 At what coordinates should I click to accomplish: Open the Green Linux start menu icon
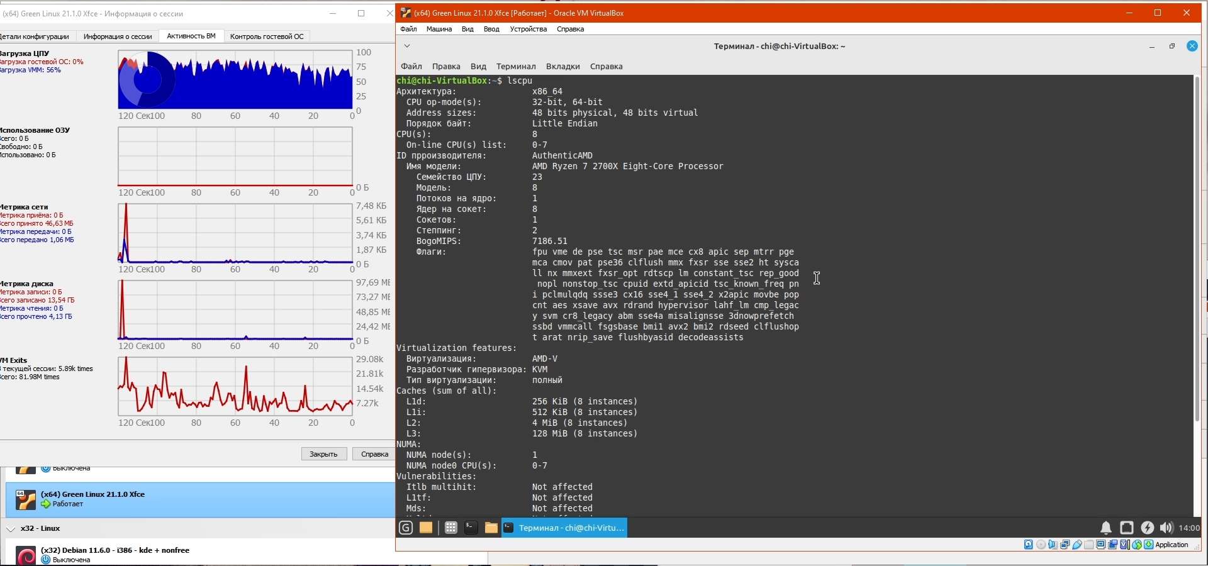(406, 528)
